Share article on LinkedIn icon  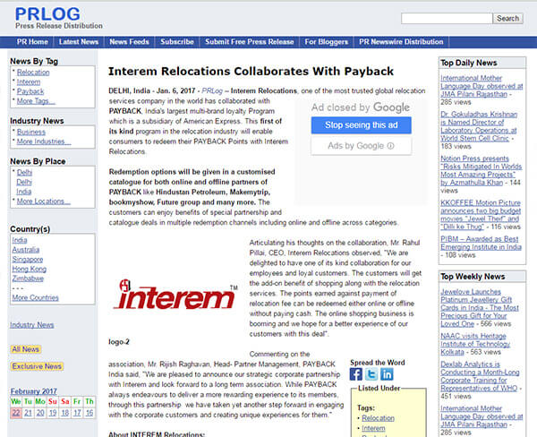coord(387,374)
